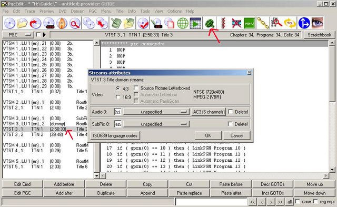337x207 pixels.
Task: Tick the Delete checkbox for Audio 0
Action: (x=231, y=112)
